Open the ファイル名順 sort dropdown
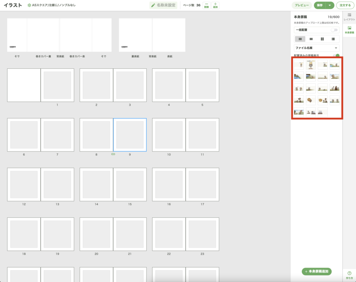 click(316, 48)
